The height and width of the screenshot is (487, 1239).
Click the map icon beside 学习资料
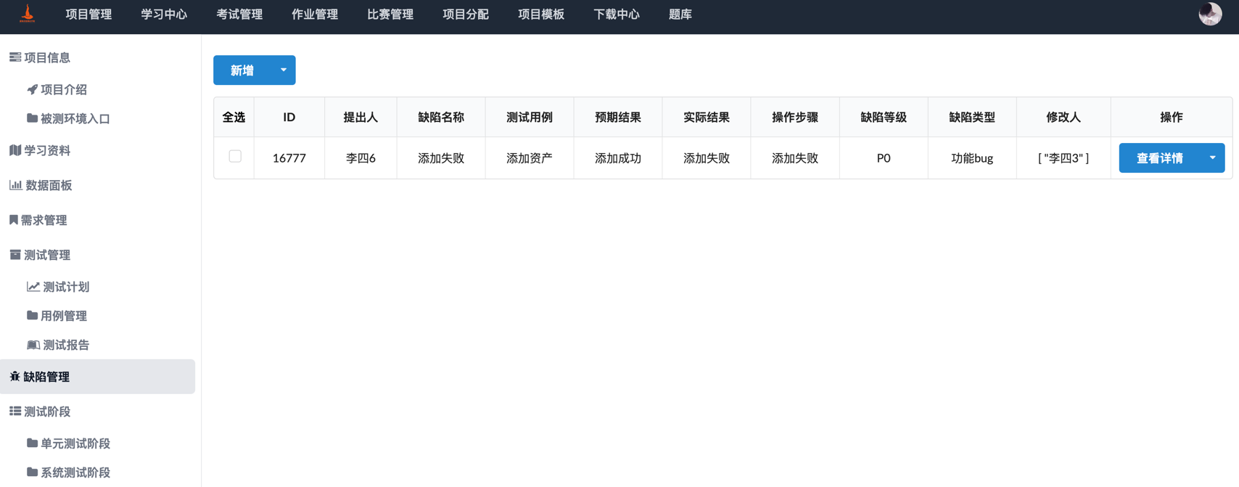pos(15,150)
